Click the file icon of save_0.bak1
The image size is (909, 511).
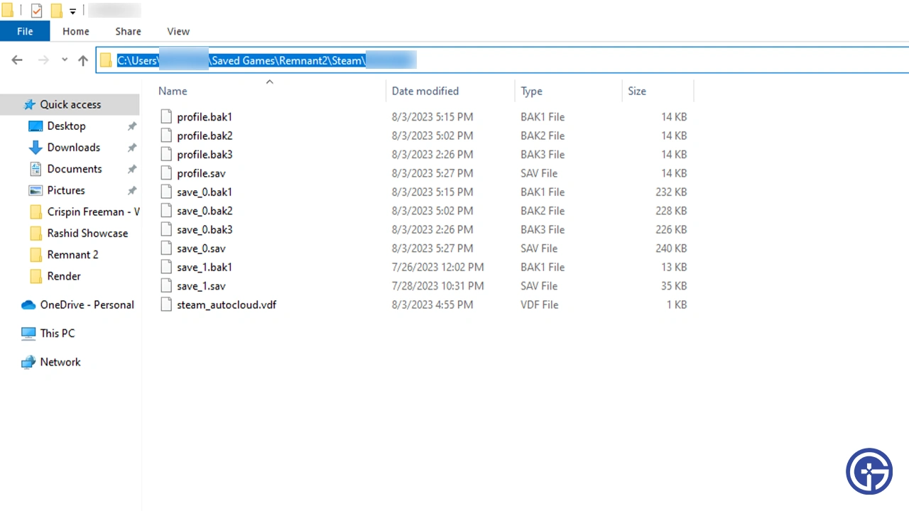pyautogui.click(x=166, y=192)
